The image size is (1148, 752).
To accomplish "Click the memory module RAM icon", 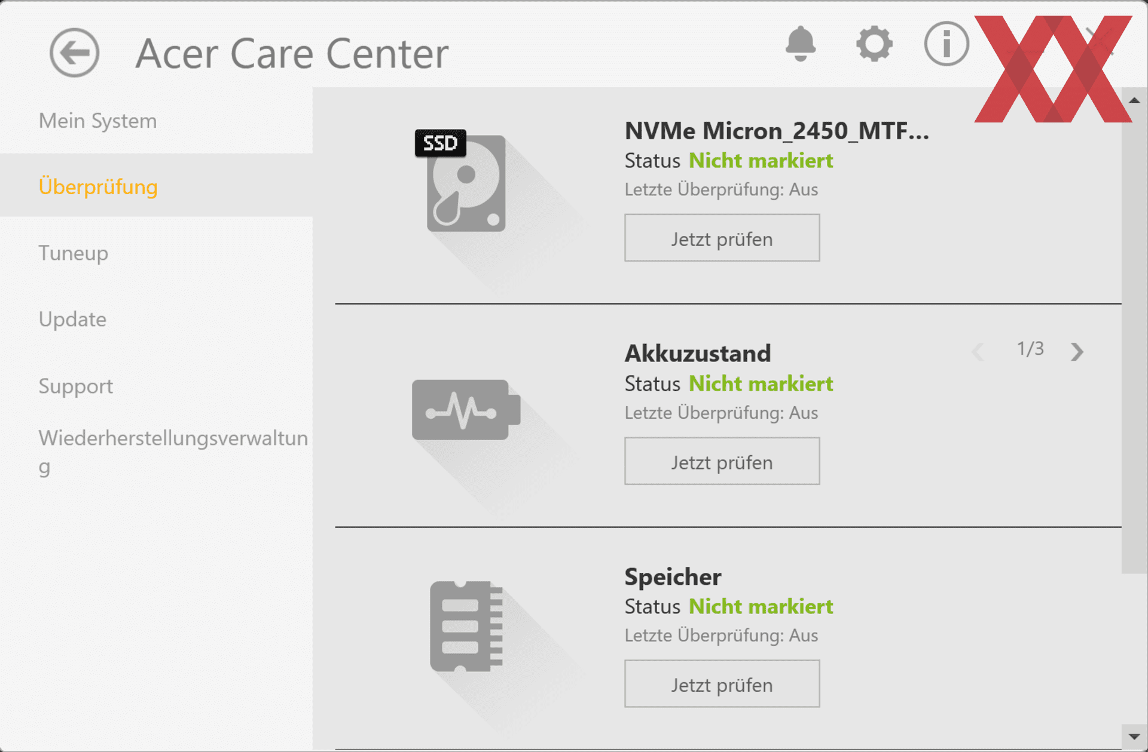I will [466, 626].
